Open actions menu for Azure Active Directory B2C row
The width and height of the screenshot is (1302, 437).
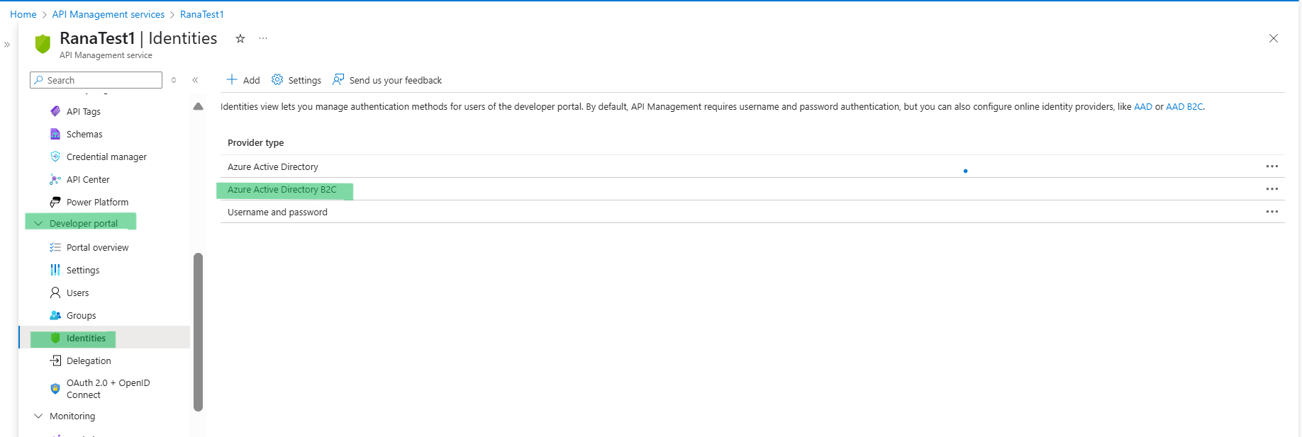(x=1272, y=189)
